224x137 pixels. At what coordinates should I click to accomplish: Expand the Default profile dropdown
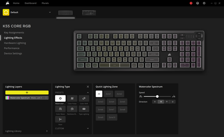(x=50, y=12)
